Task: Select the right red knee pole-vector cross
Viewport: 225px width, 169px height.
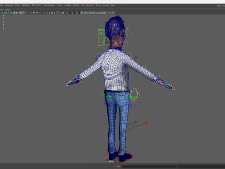Action: (x=147, y=123)
